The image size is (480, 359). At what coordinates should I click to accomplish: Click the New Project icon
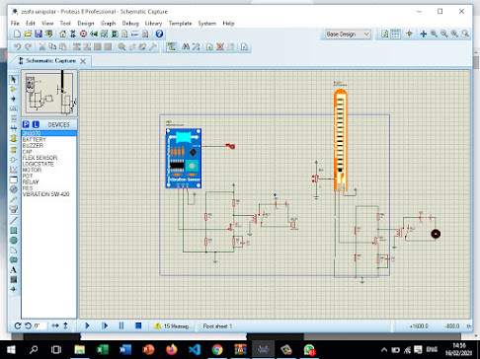[17, 34]
